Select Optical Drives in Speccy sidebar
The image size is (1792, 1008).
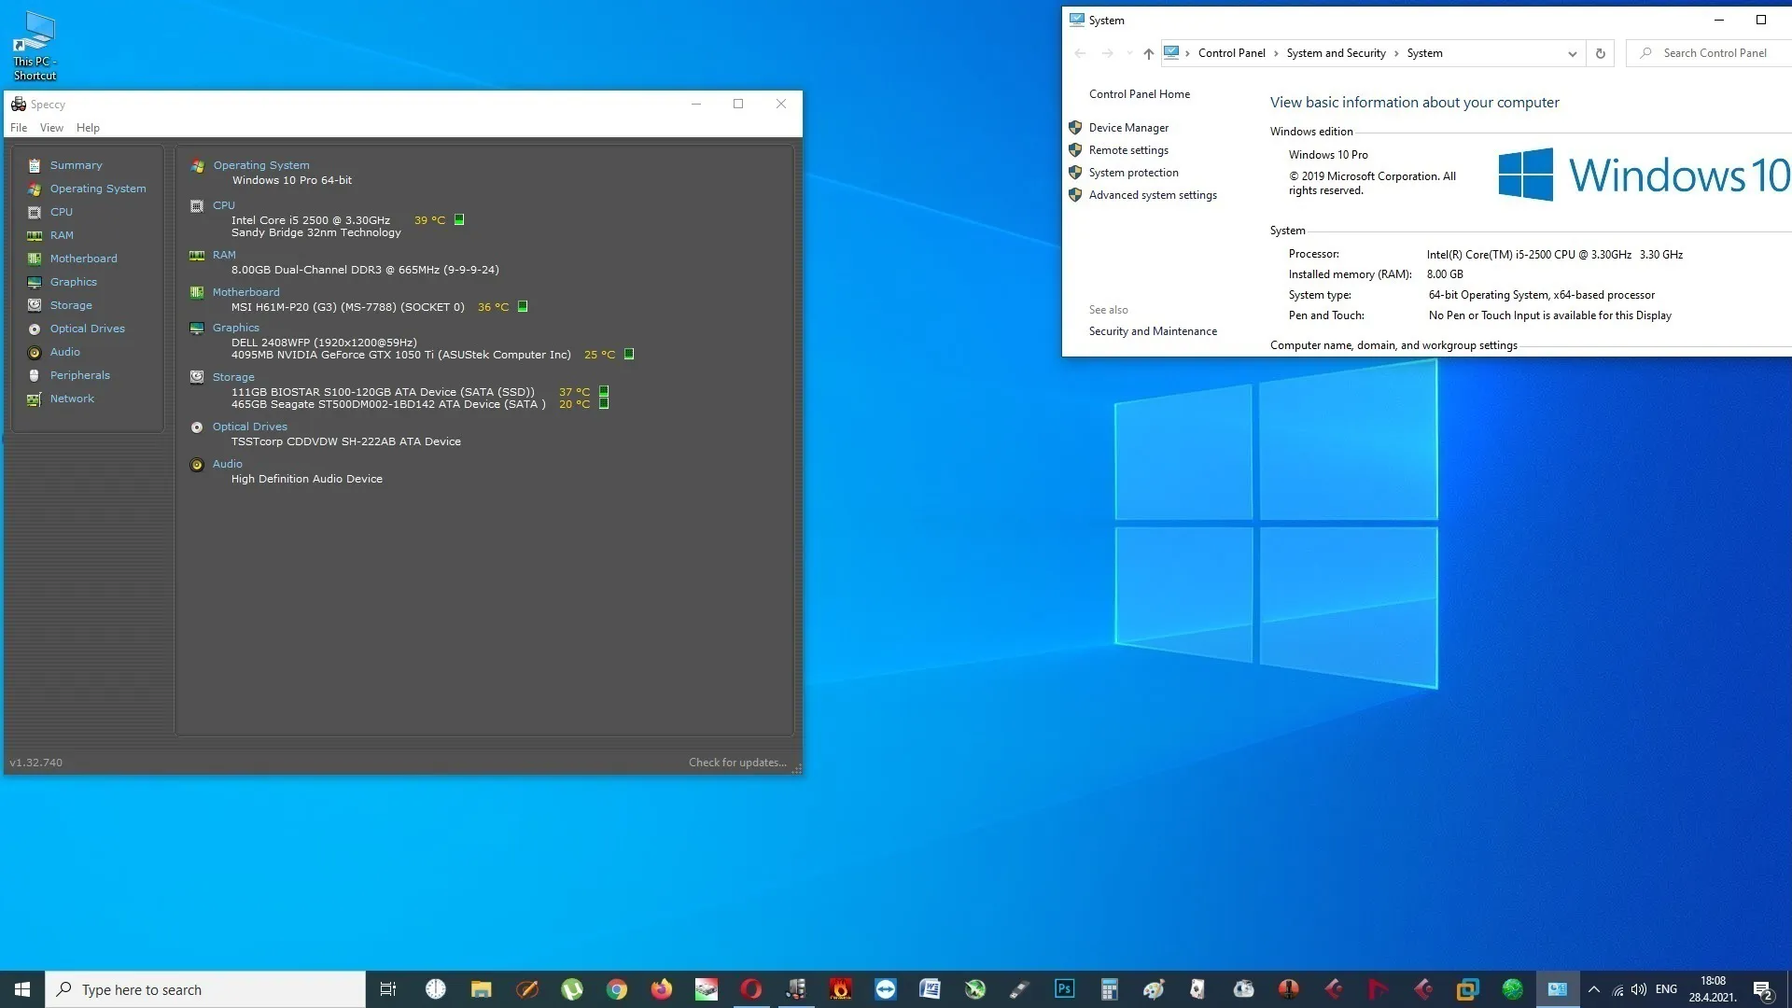pyautogui.click(x=87, y=329)
